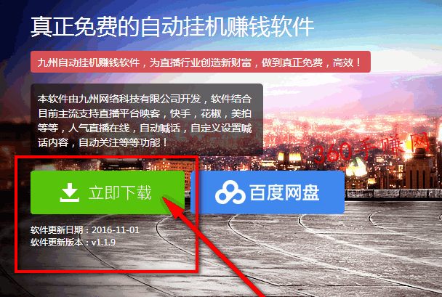Click the red banner about 九州自动挂机赚钱软件
The width and height of the screenshot is (442, 297).
[201, 62]
